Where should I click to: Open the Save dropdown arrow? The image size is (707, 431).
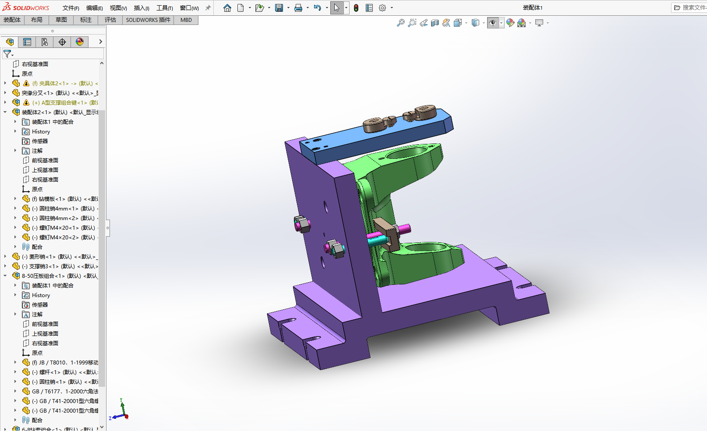pyautogui.click(x=288, y=8)
